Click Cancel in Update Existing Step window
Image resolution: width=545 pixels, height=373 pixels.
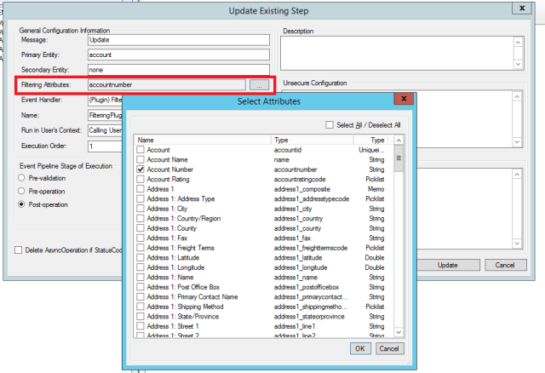[x=505, y=265]
